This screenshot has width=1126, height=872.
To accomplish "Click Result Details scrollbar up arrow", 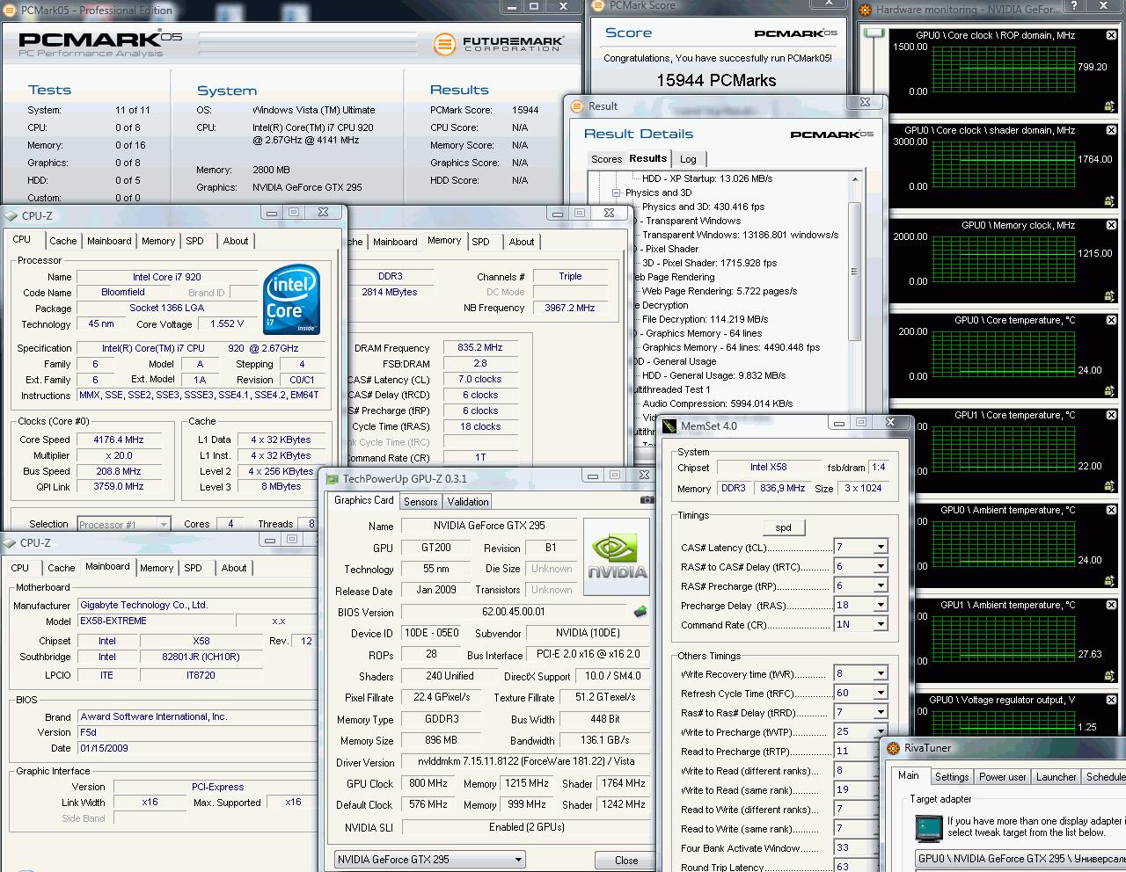I will pyautogui.click(x=854, y=178).
